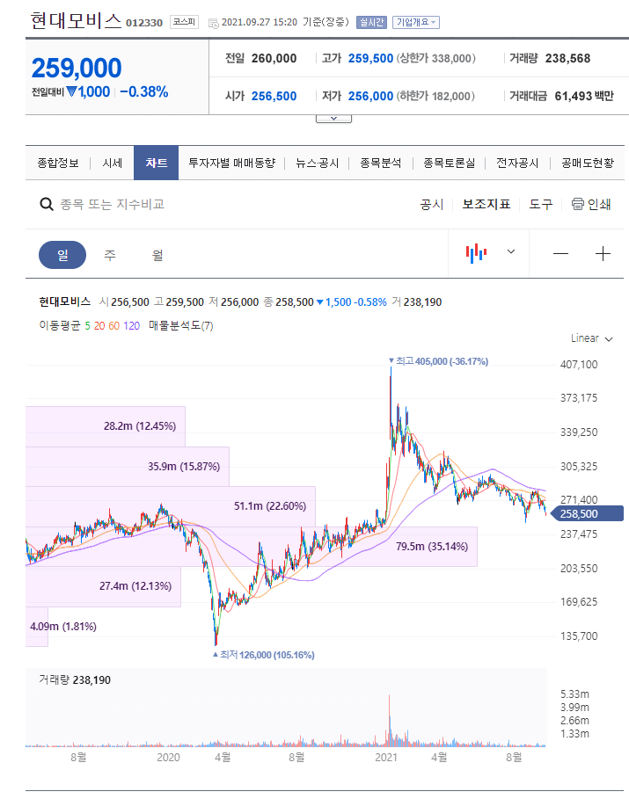The height and width of the screenshot is (799, 629).
Task: Click the magnifier search icon
Action: (47, 204)
